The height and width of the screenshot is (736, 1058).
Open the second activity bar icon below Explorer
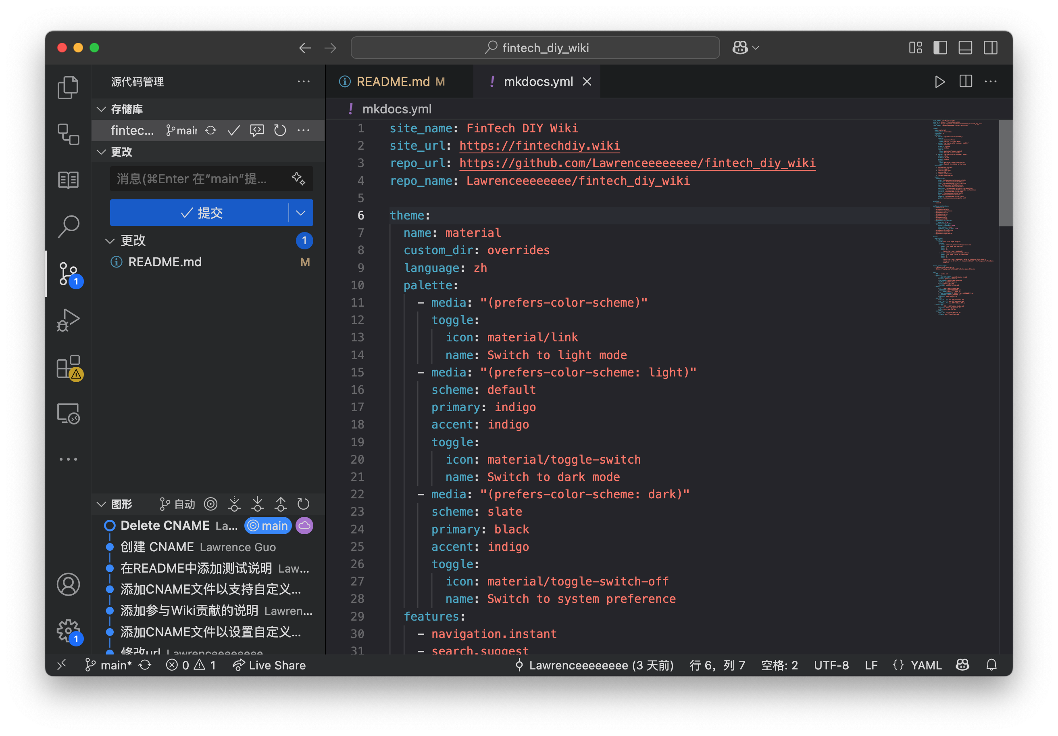point(68,134)
